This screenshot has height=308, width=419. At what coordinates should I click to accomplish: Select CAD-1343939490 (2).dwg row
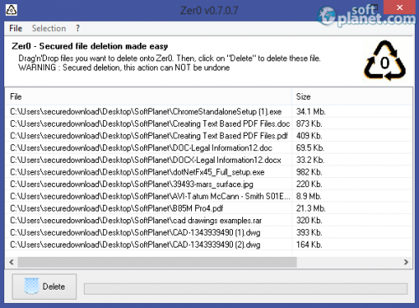[209, 244]
